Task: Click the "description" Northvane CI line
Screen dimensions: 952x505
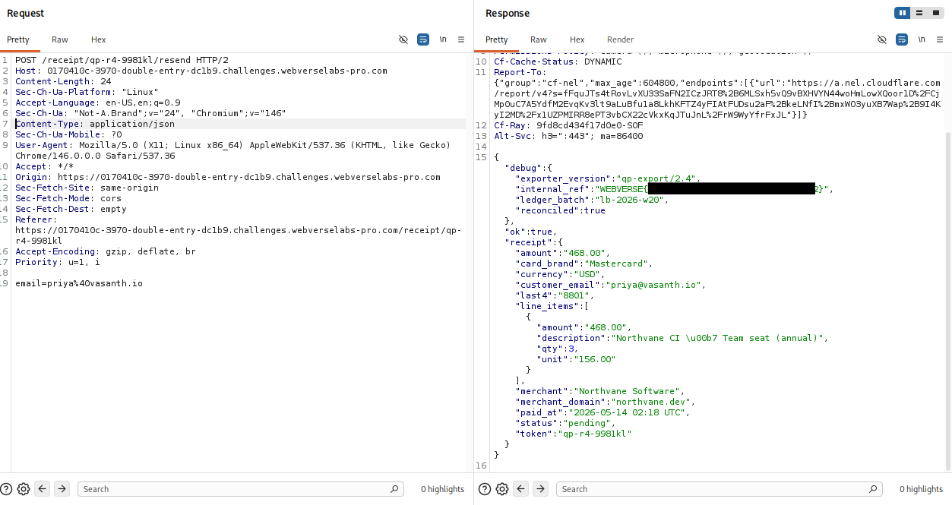Action: pyautogui.click(x=682, y=338)
